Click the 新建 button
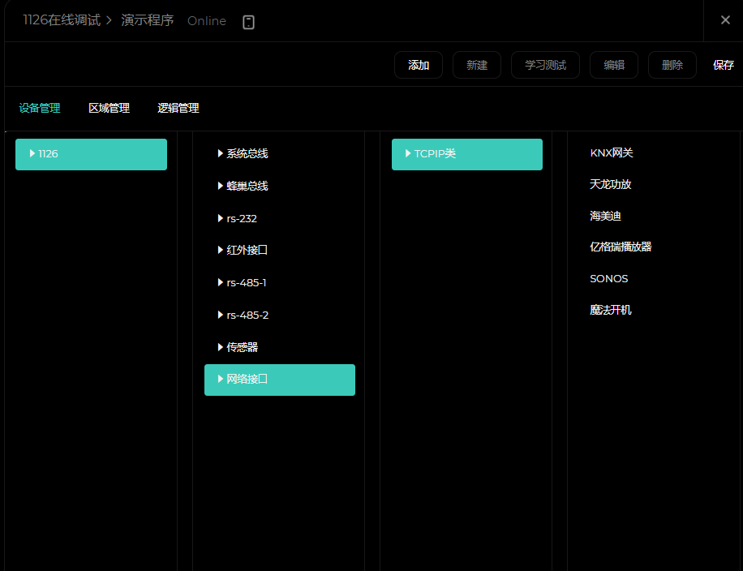 (477, 65)
